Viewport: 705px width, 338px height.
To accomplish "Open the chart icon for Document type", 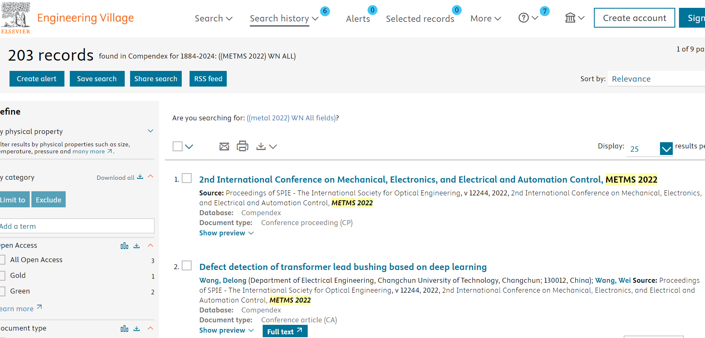I will coord(124,329).
